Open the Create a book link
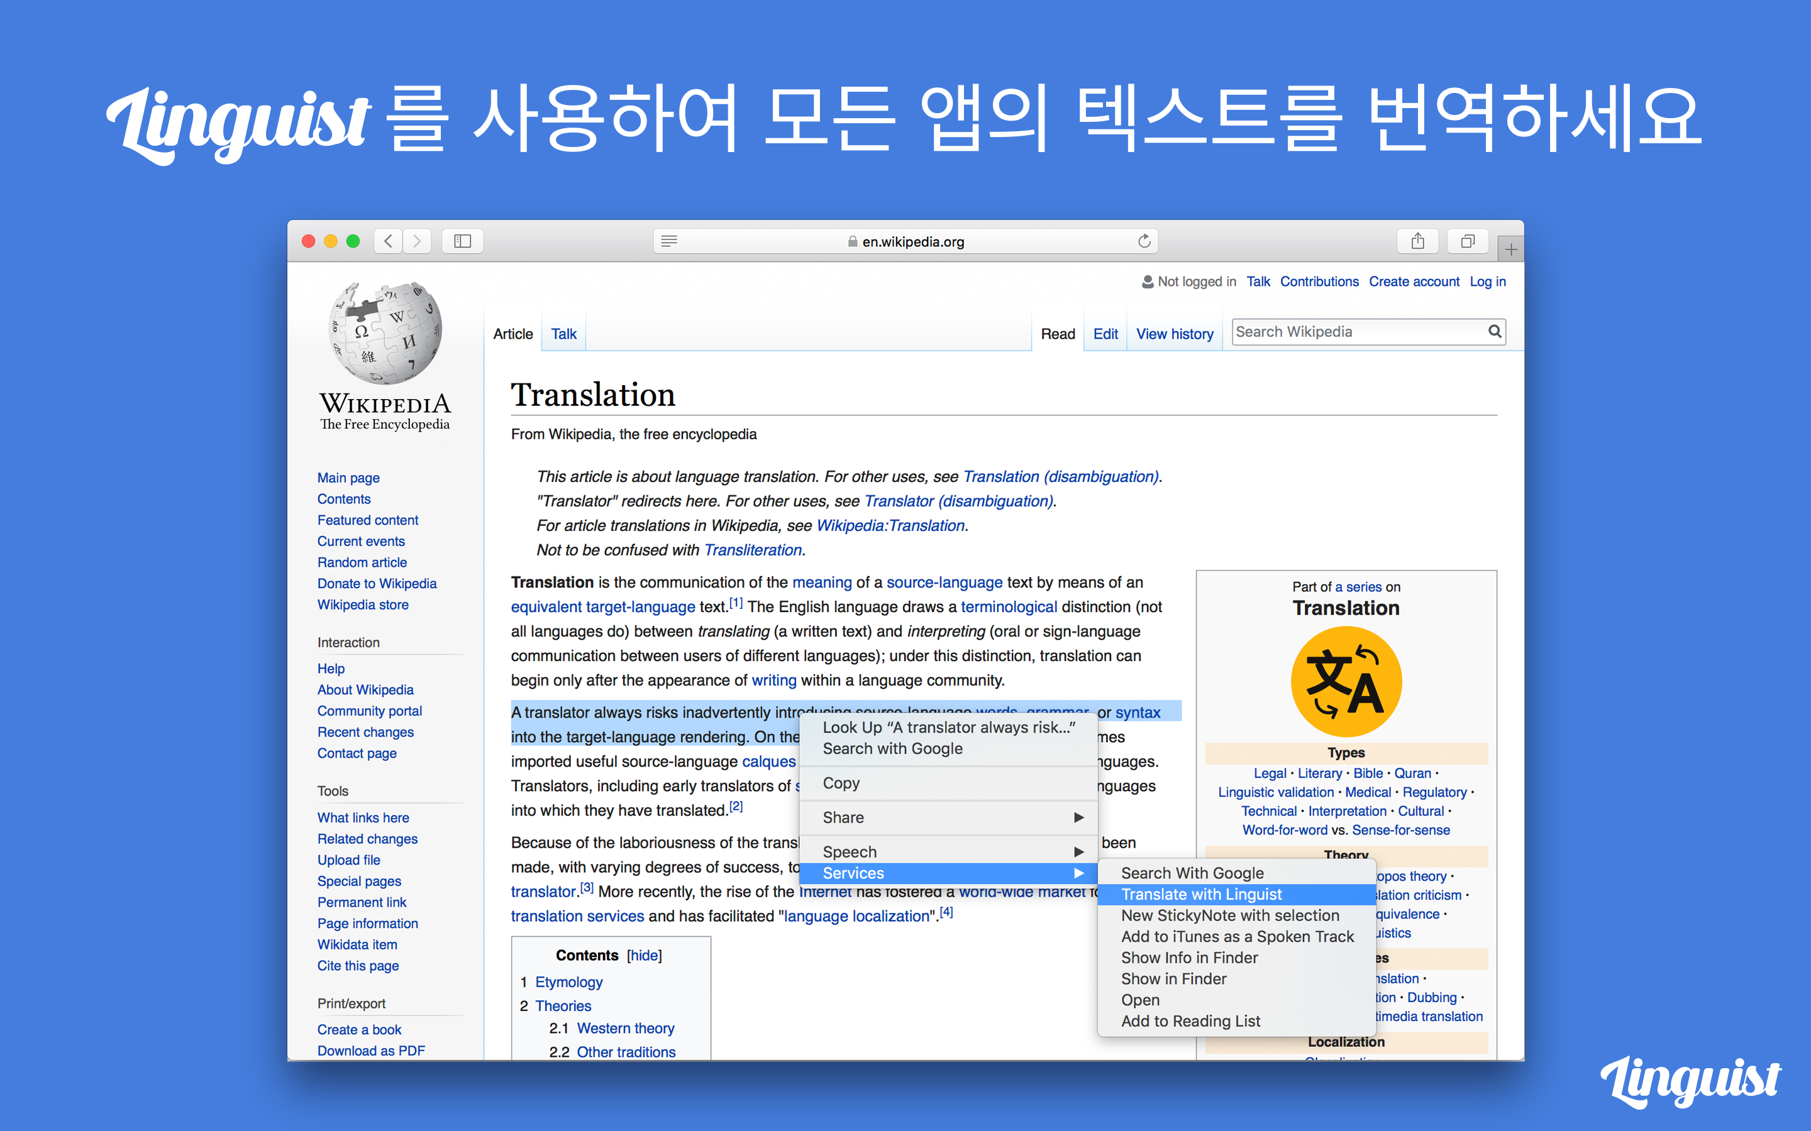The height and width of the screenshot is (1131, 1811). (359, 1029)
